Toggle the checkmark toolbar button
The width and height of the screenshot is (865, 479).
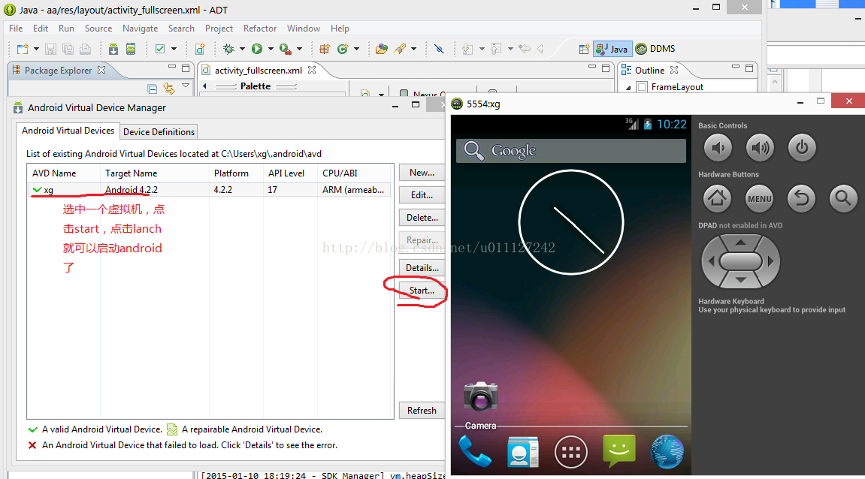click(x=160, y=49)
